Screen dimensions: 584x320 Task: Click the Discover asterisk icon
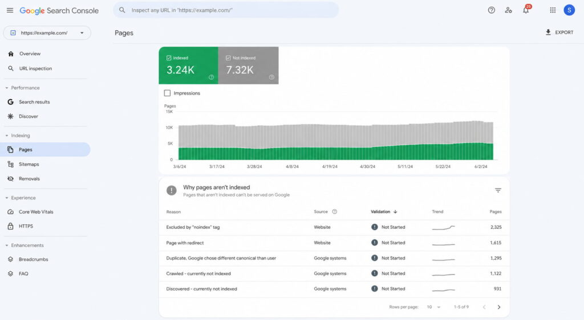coord(10,116)
